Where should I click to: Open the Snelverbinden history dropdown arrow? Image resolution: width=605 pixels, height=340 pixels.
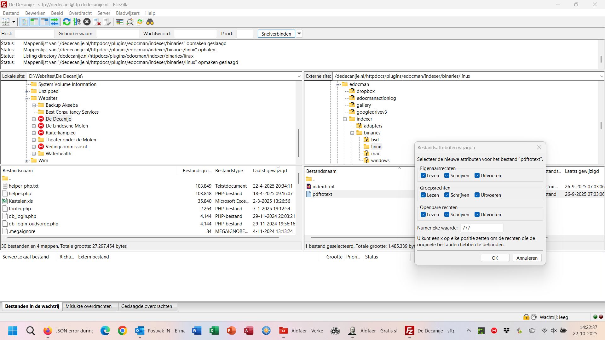(x=299, y=34)
